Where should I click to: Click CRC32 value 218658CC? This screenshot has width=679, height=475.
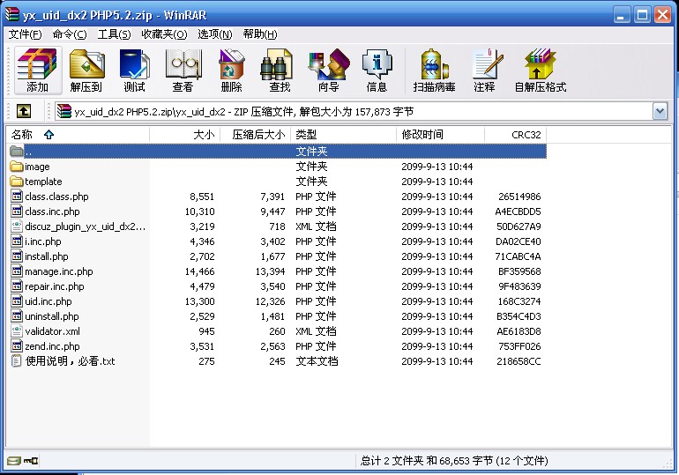[519, 361]
